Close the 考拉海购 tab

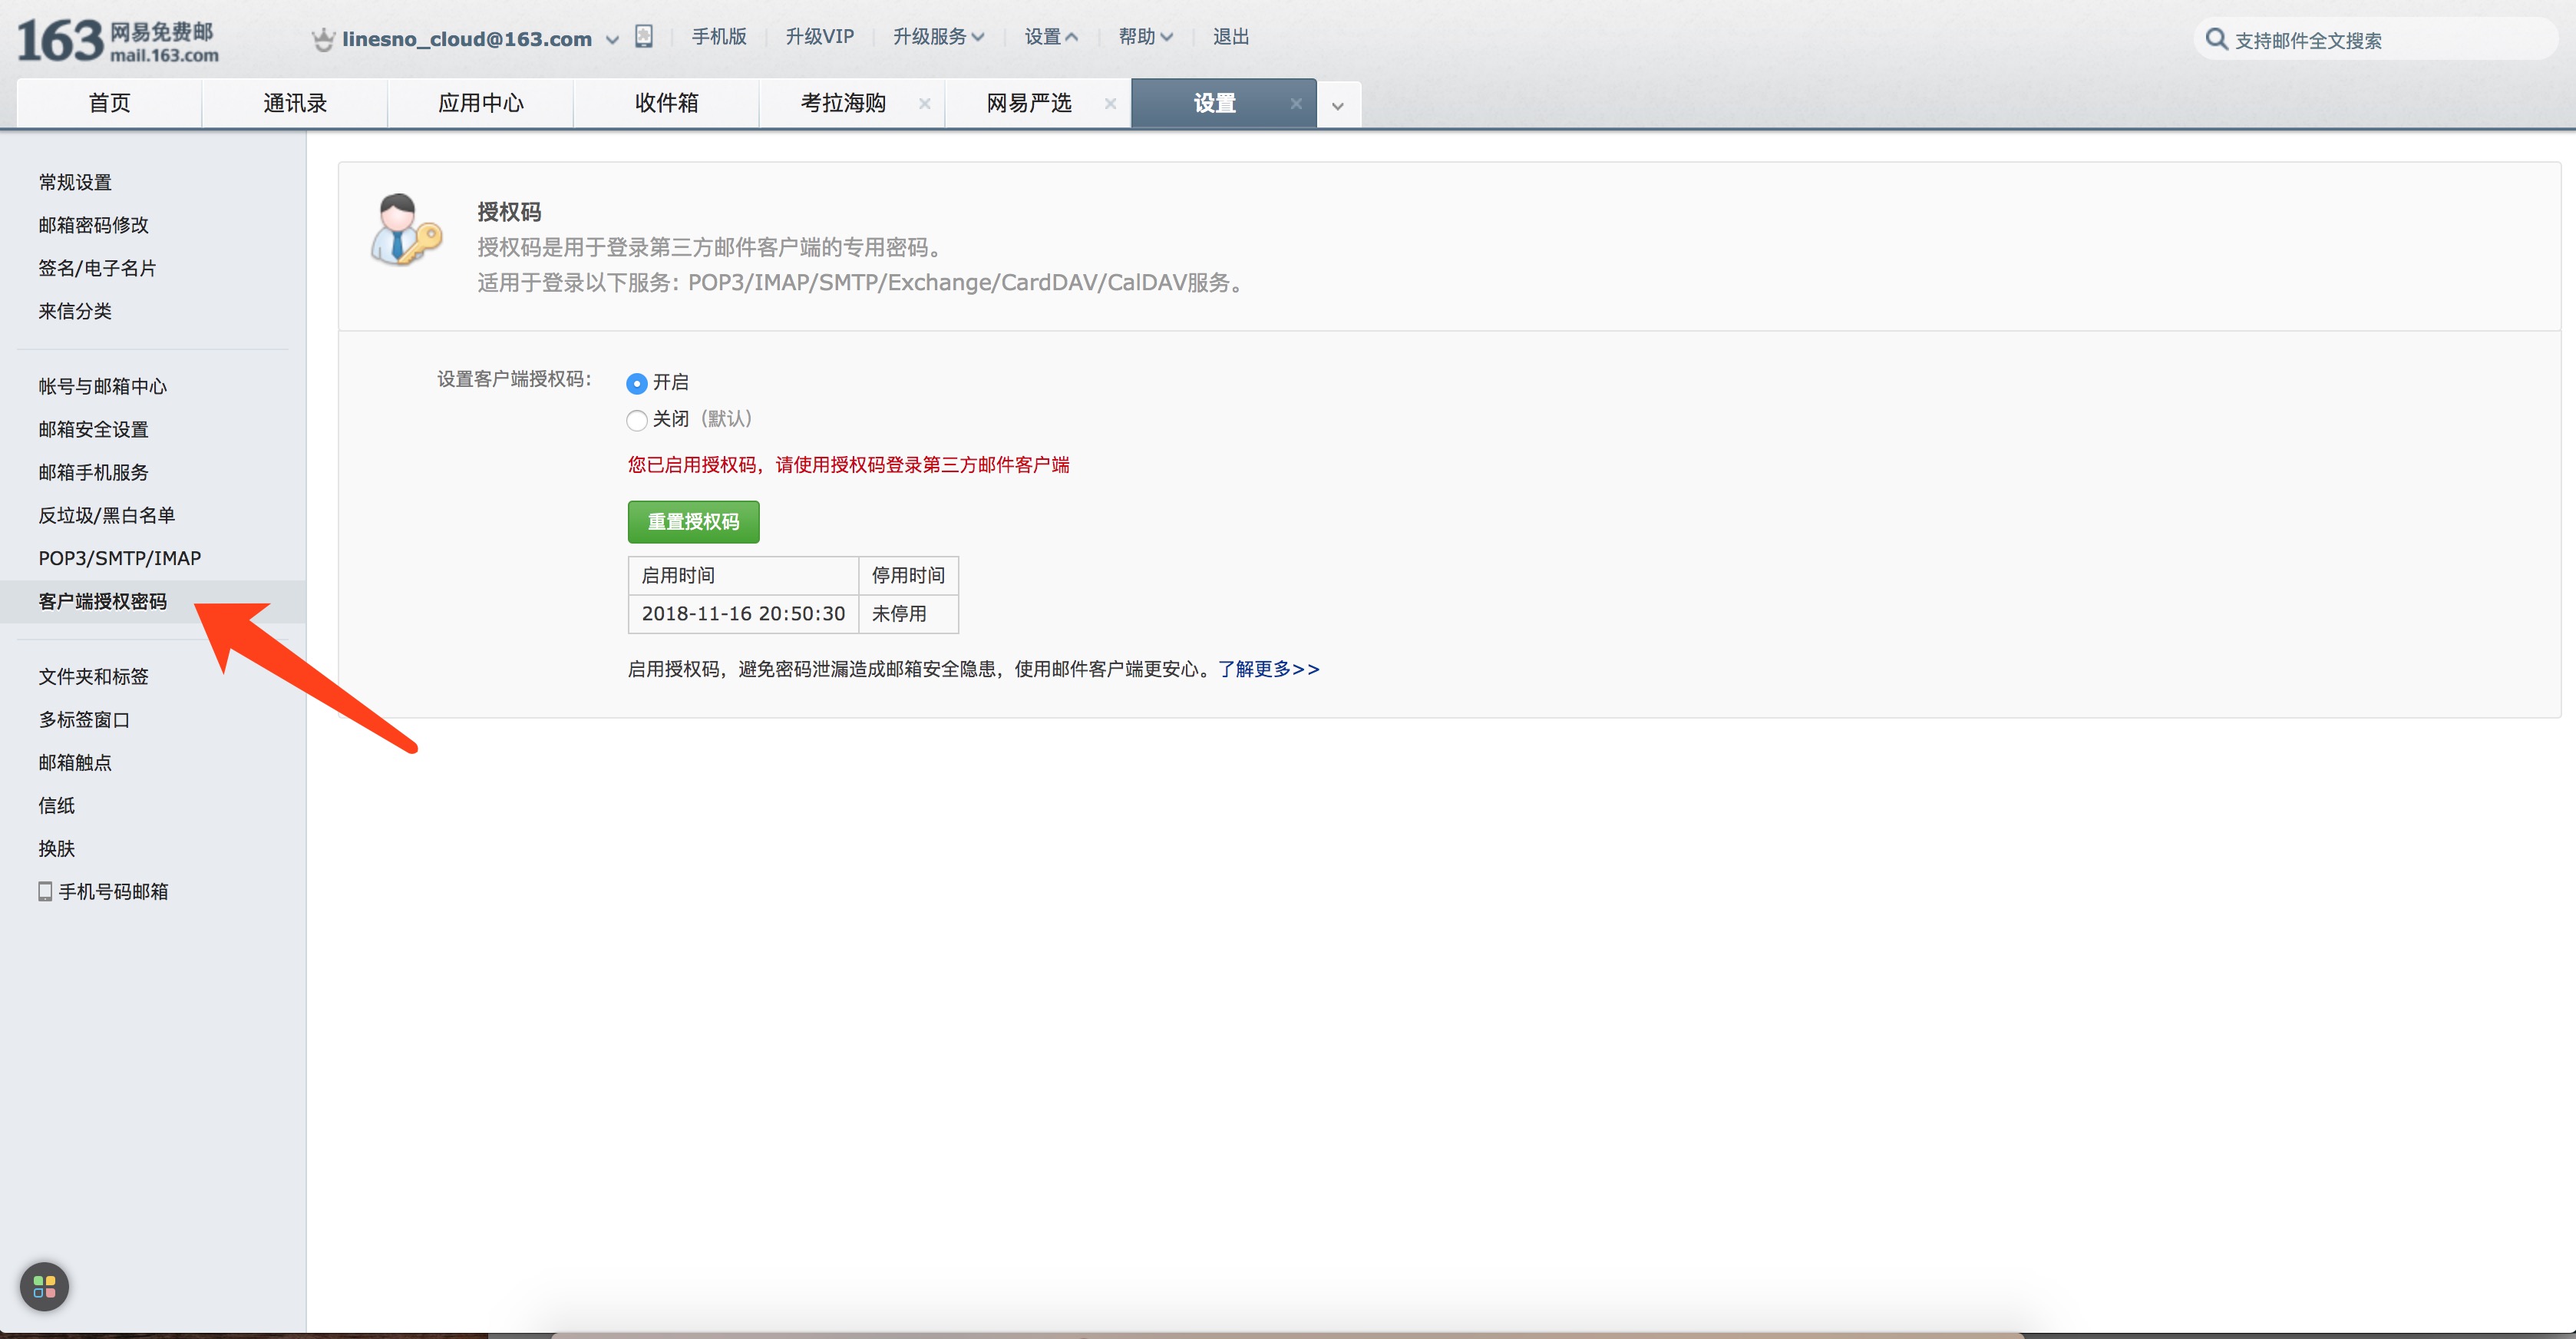924,103
